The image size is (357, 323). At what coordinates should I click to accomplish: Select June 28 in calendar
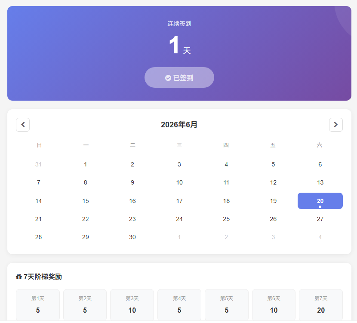point(38,237)
